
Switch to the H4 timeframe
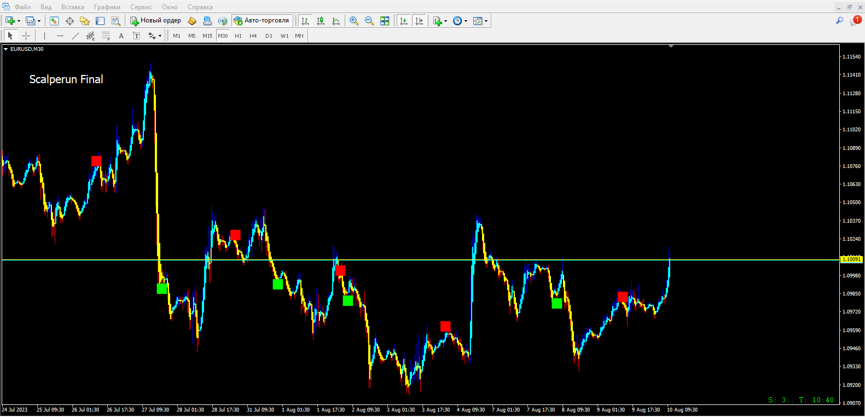(253, 36)
